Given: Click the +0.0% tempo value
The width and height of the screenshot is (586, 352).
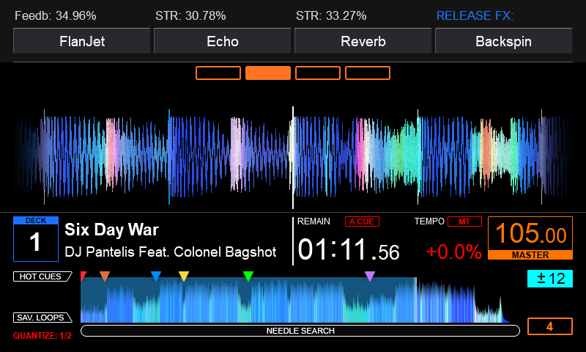Looking at the screenshot, I should [453, 252].
